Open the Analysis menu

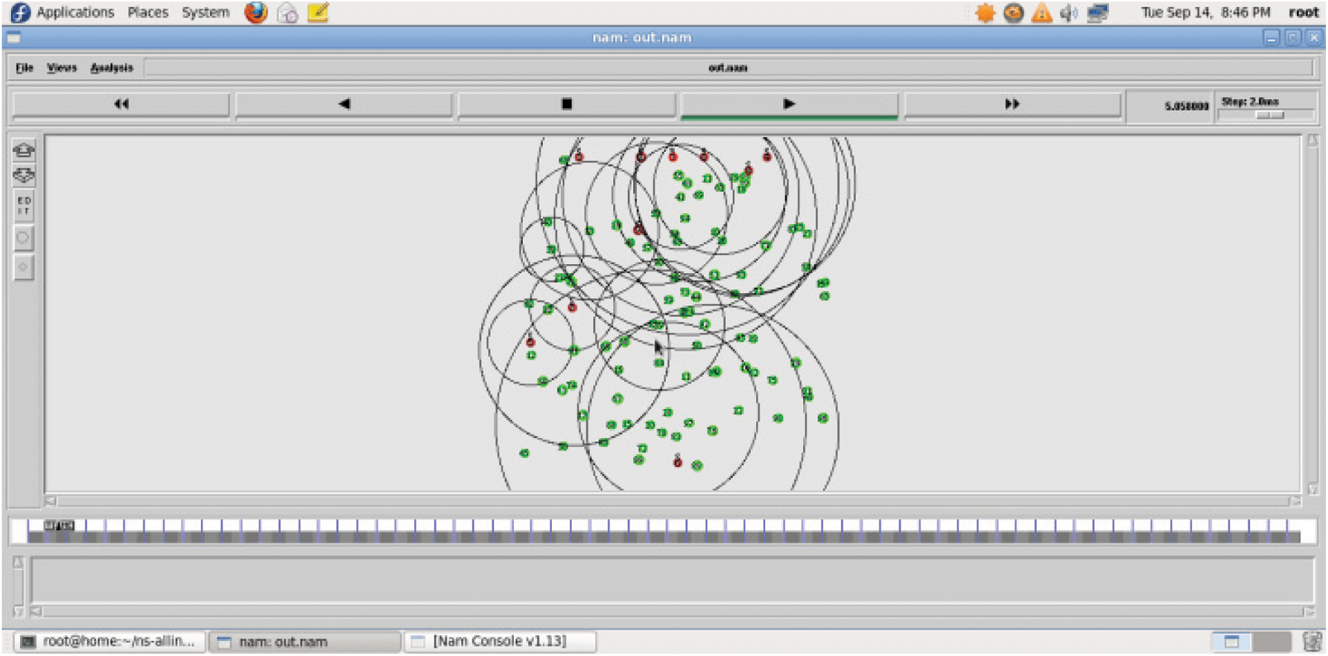coord(111,67)
